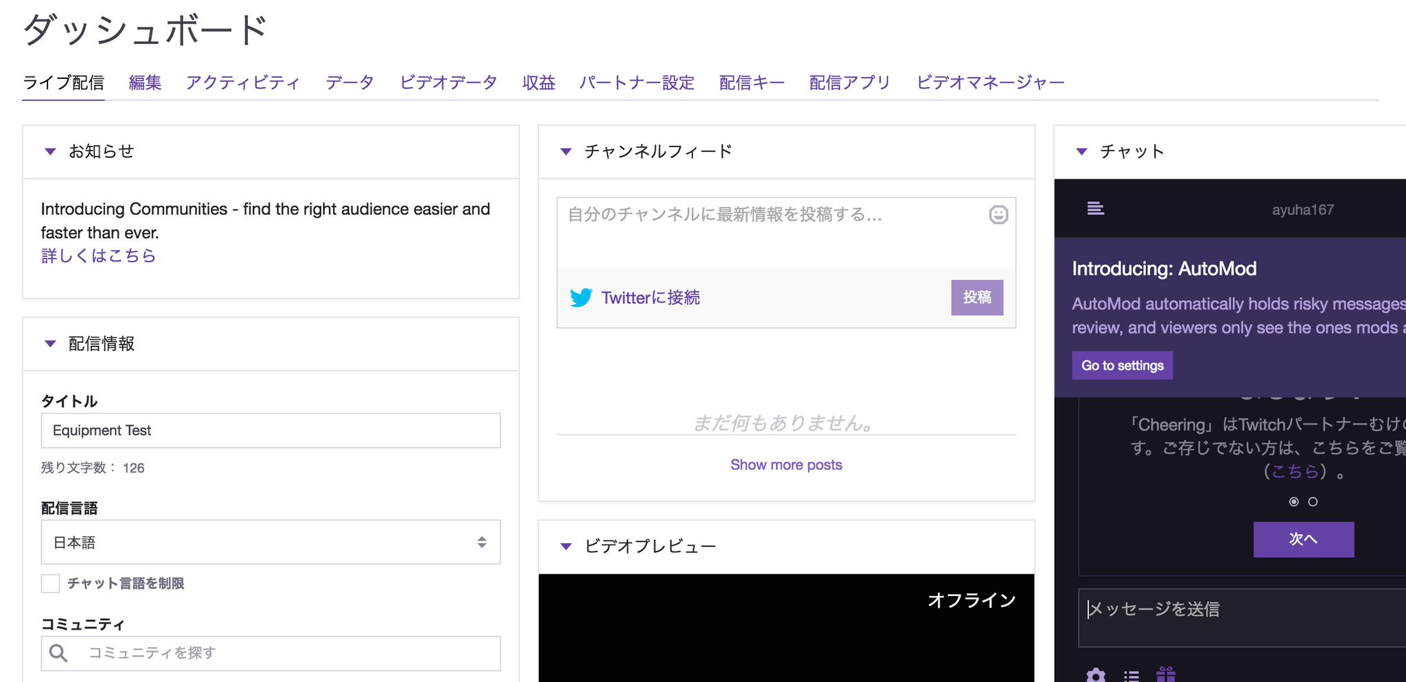Click the offline video preview area
This screenshot has width=1406, height=682.
[x=786, y=628]
